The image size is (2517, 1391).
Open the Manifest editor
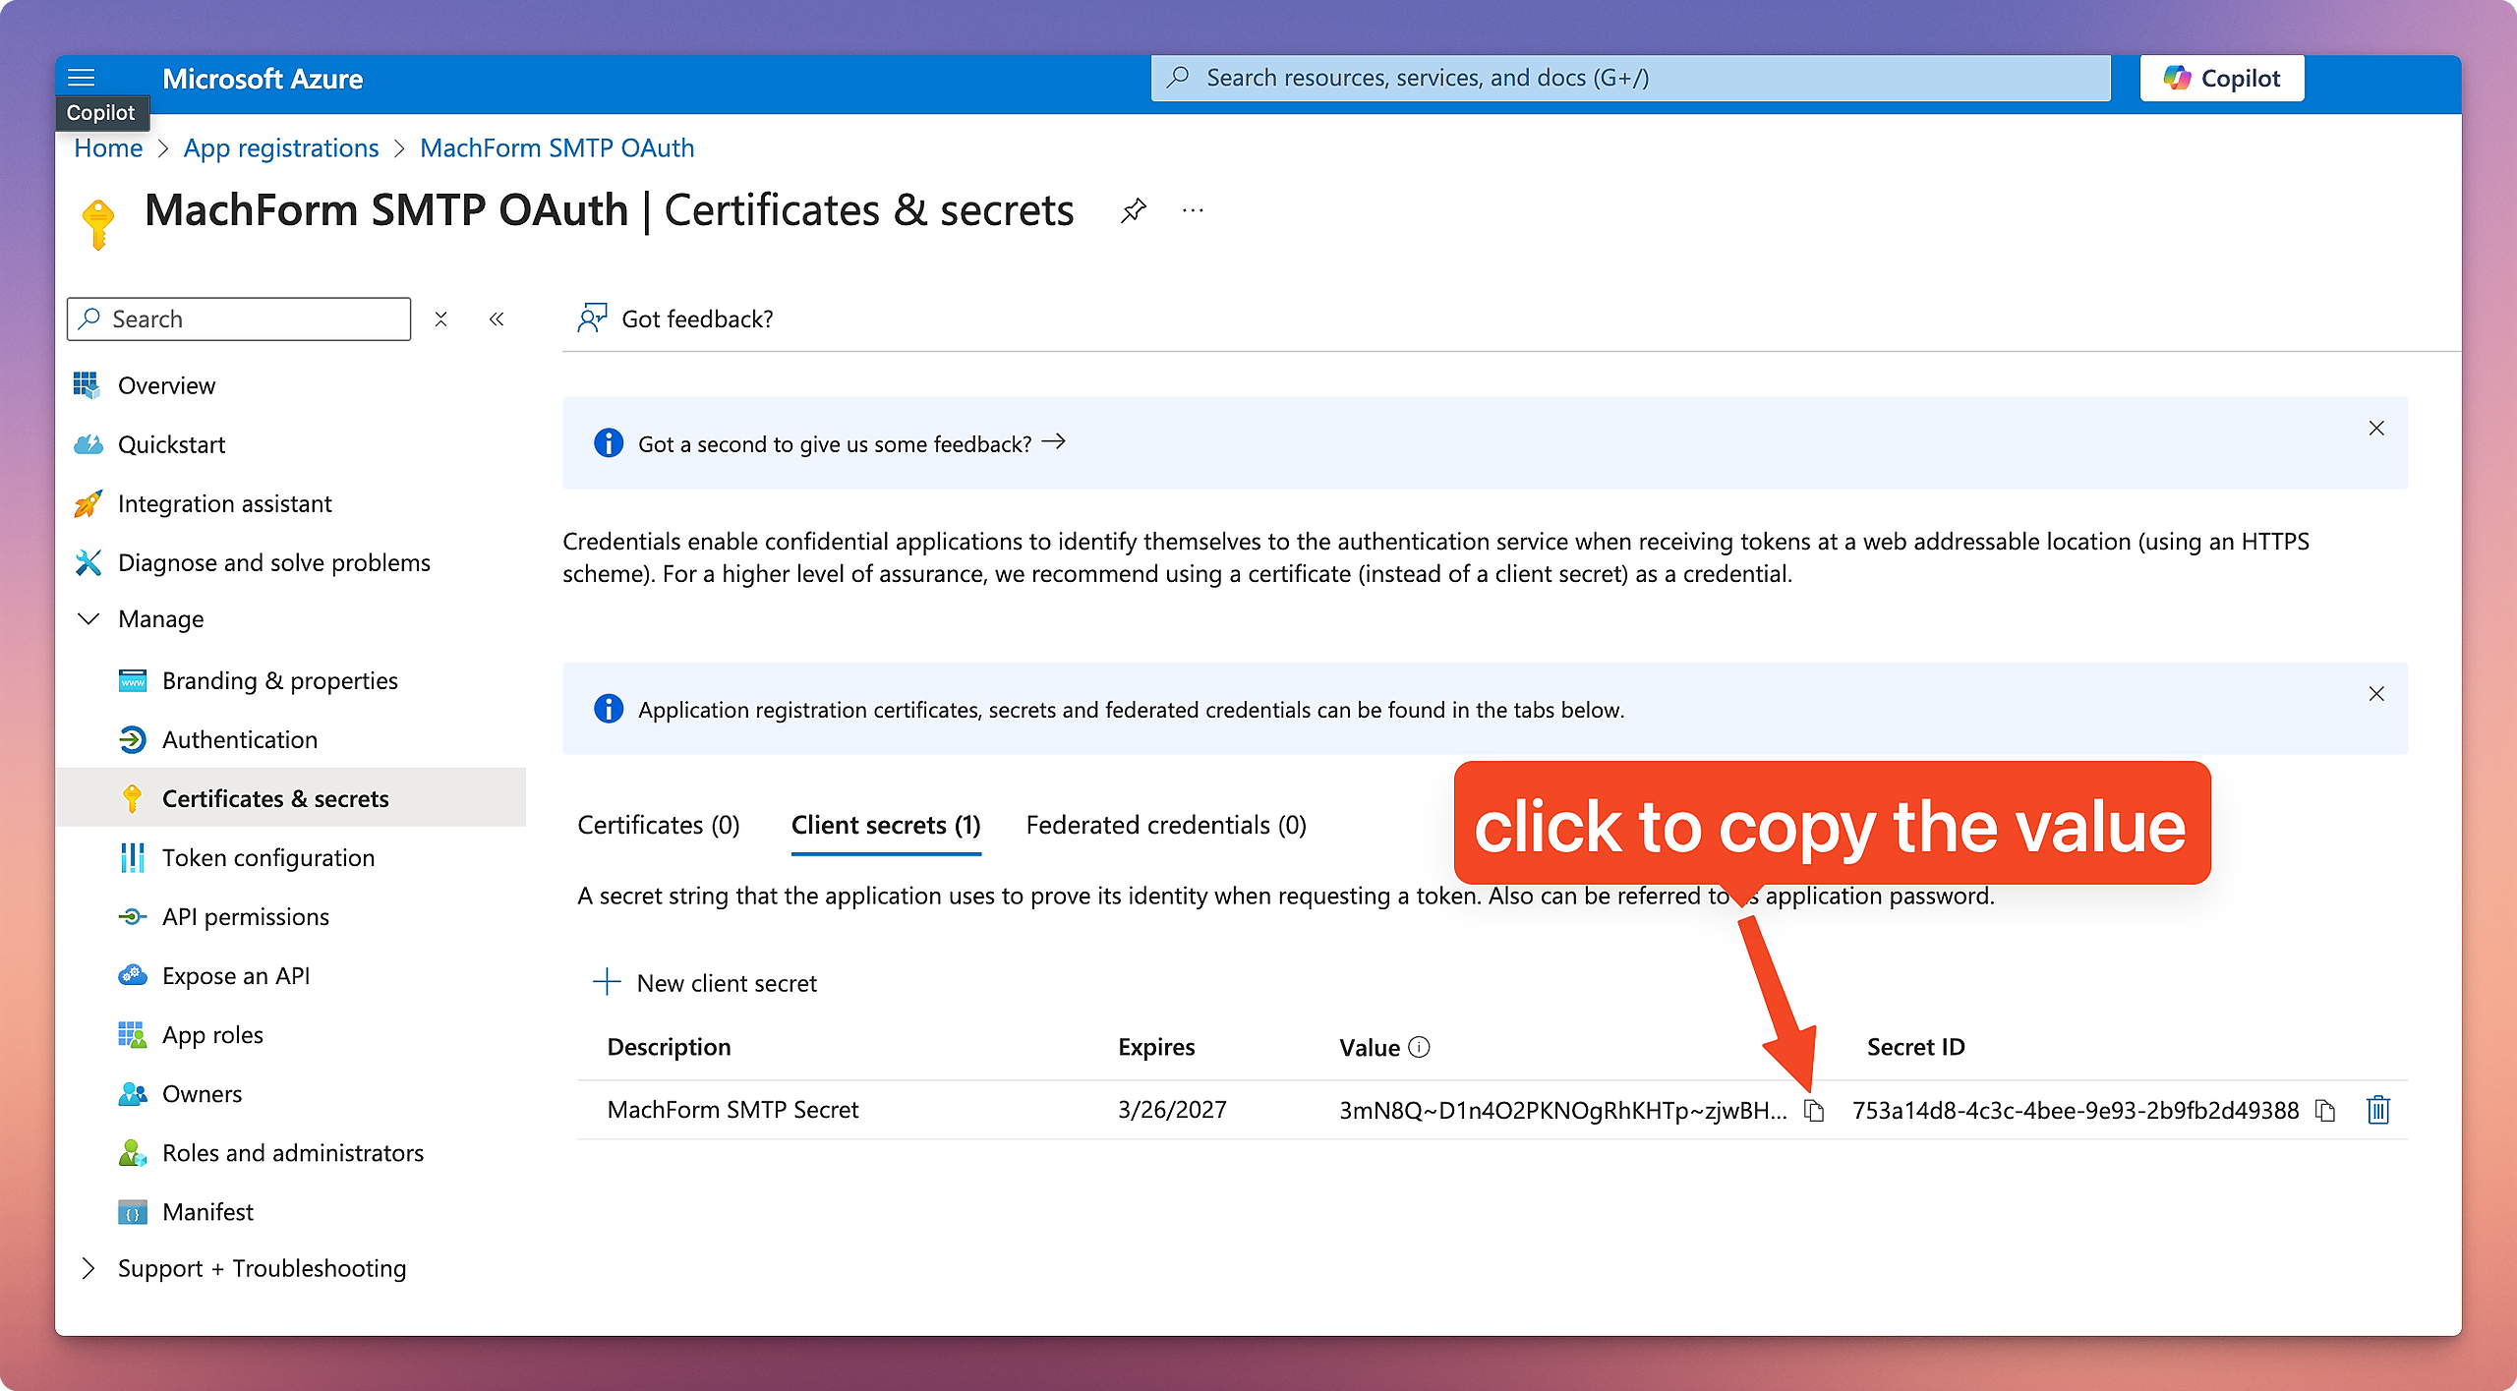[x=207, y=1211]
